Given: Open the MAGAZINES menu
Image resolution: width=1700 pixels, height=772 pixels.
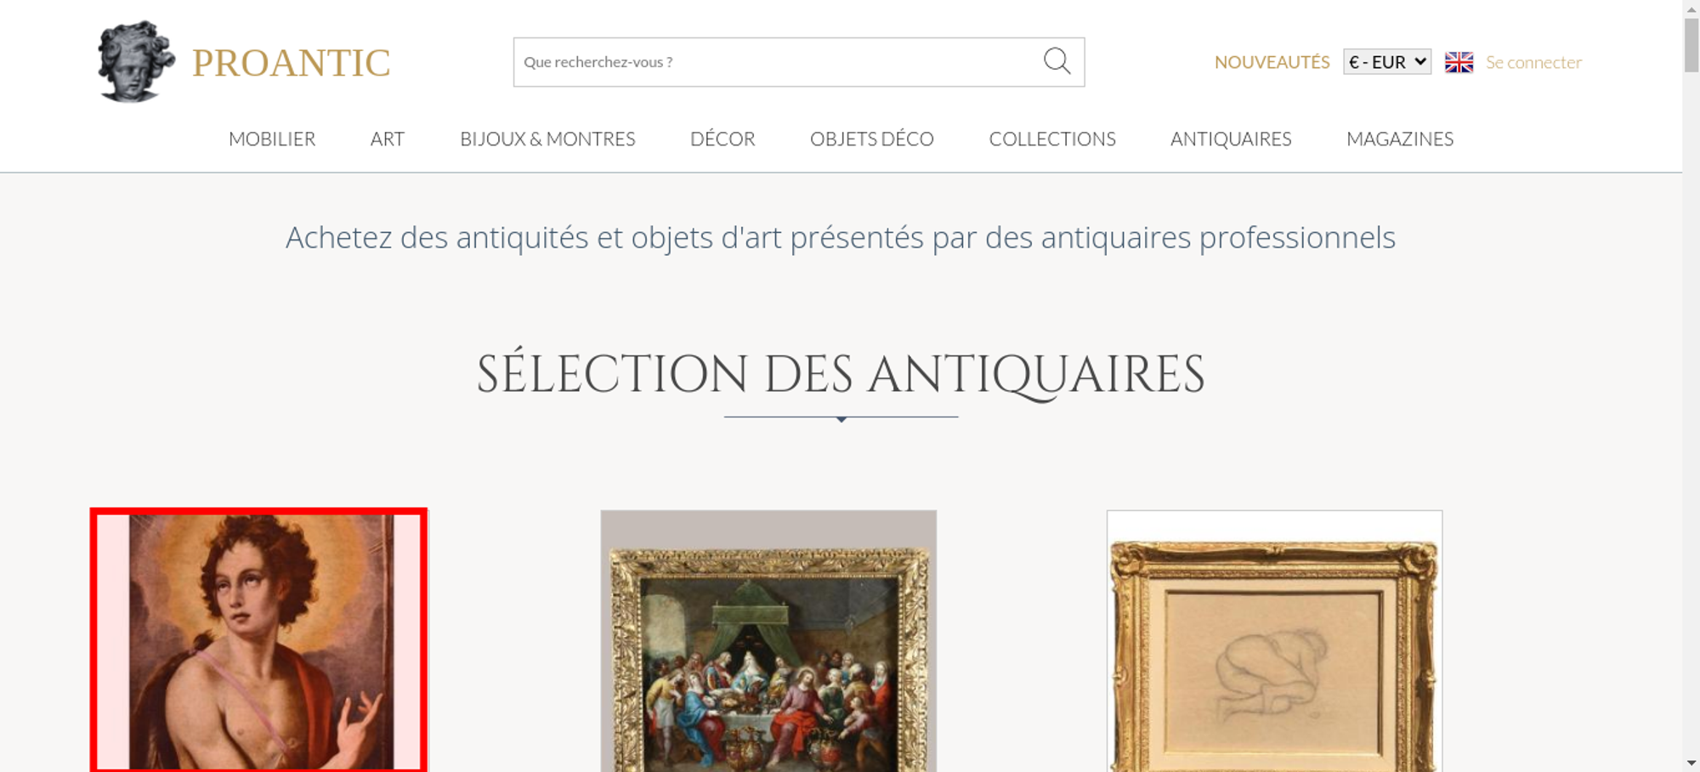Looking at the screenshot, I should coord(1400,139).
